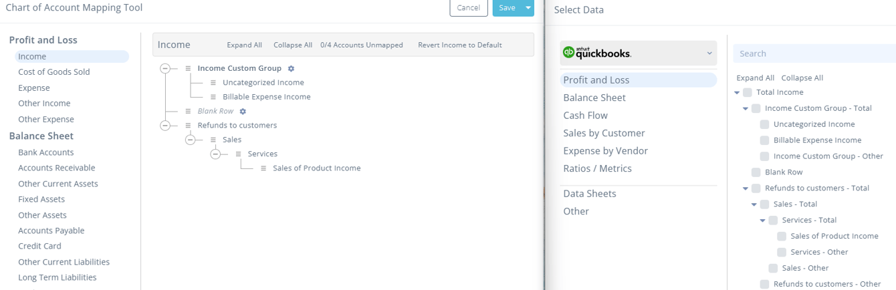The height and width of the screenshot is (290, 896).
Task: Open Other Expense category
Action: click(x=46, y=120)
